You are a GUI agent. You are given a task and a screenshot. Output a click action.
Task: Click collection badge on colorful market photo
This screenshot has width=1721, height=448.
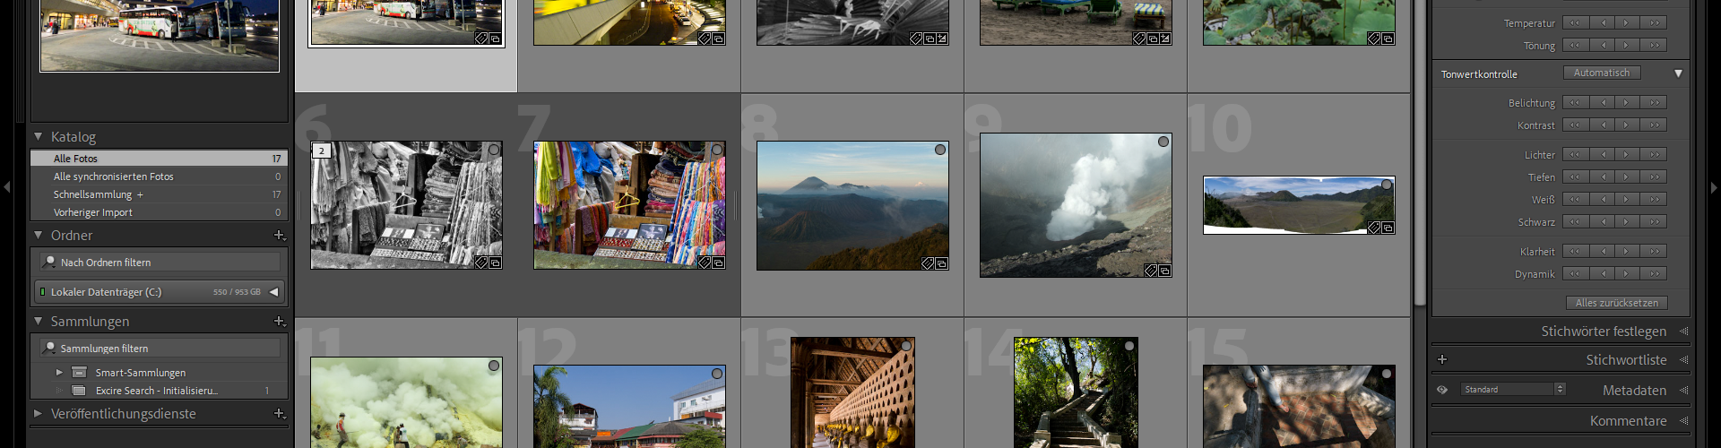[718, 263]
